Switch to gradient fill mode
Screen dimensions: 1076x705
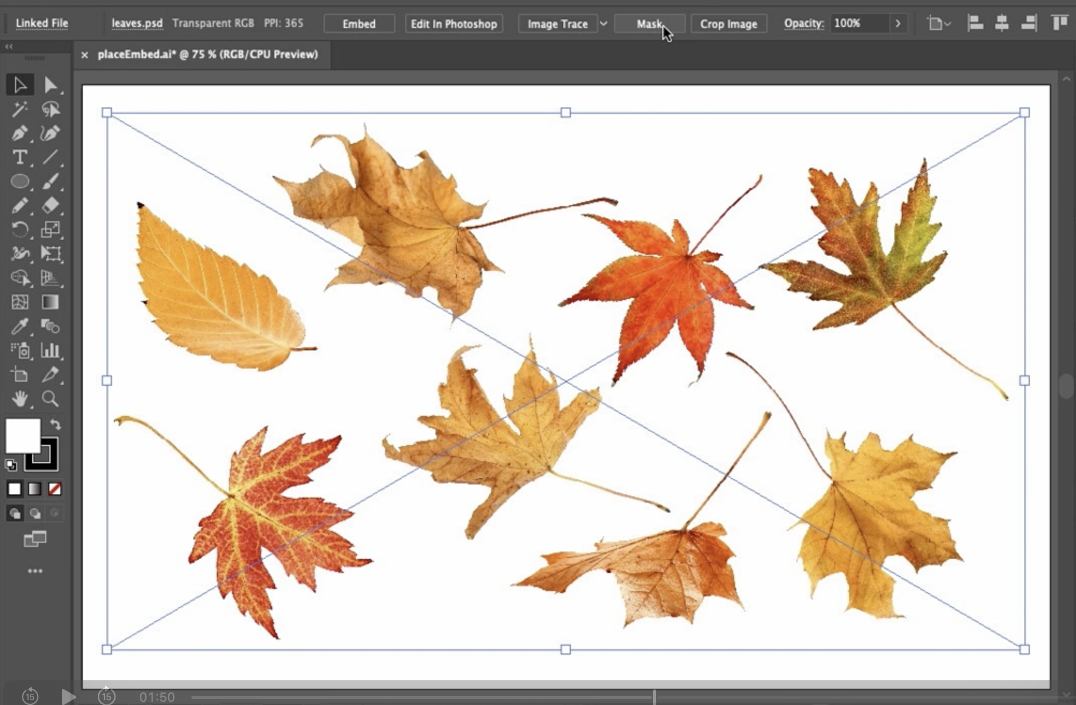34,489
